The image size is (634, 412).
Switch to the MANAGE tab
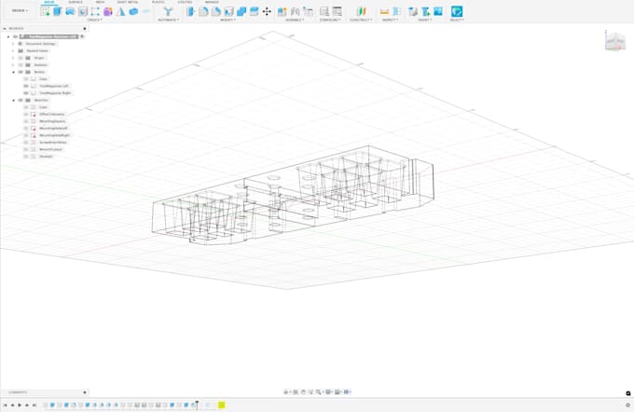212,2
